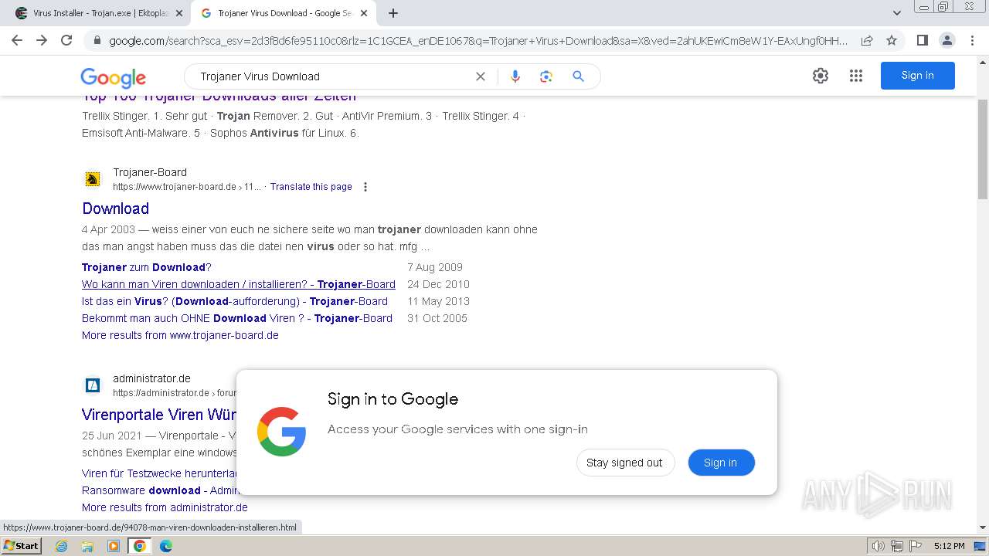
Task: Open Chrome three-dot menu
Action: pos(972,40)
